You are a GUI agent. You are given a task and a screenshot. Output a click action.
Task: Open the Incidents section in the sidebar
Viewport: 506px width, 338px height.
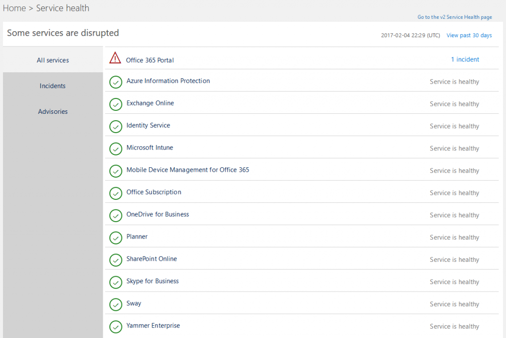coord(52,86)
